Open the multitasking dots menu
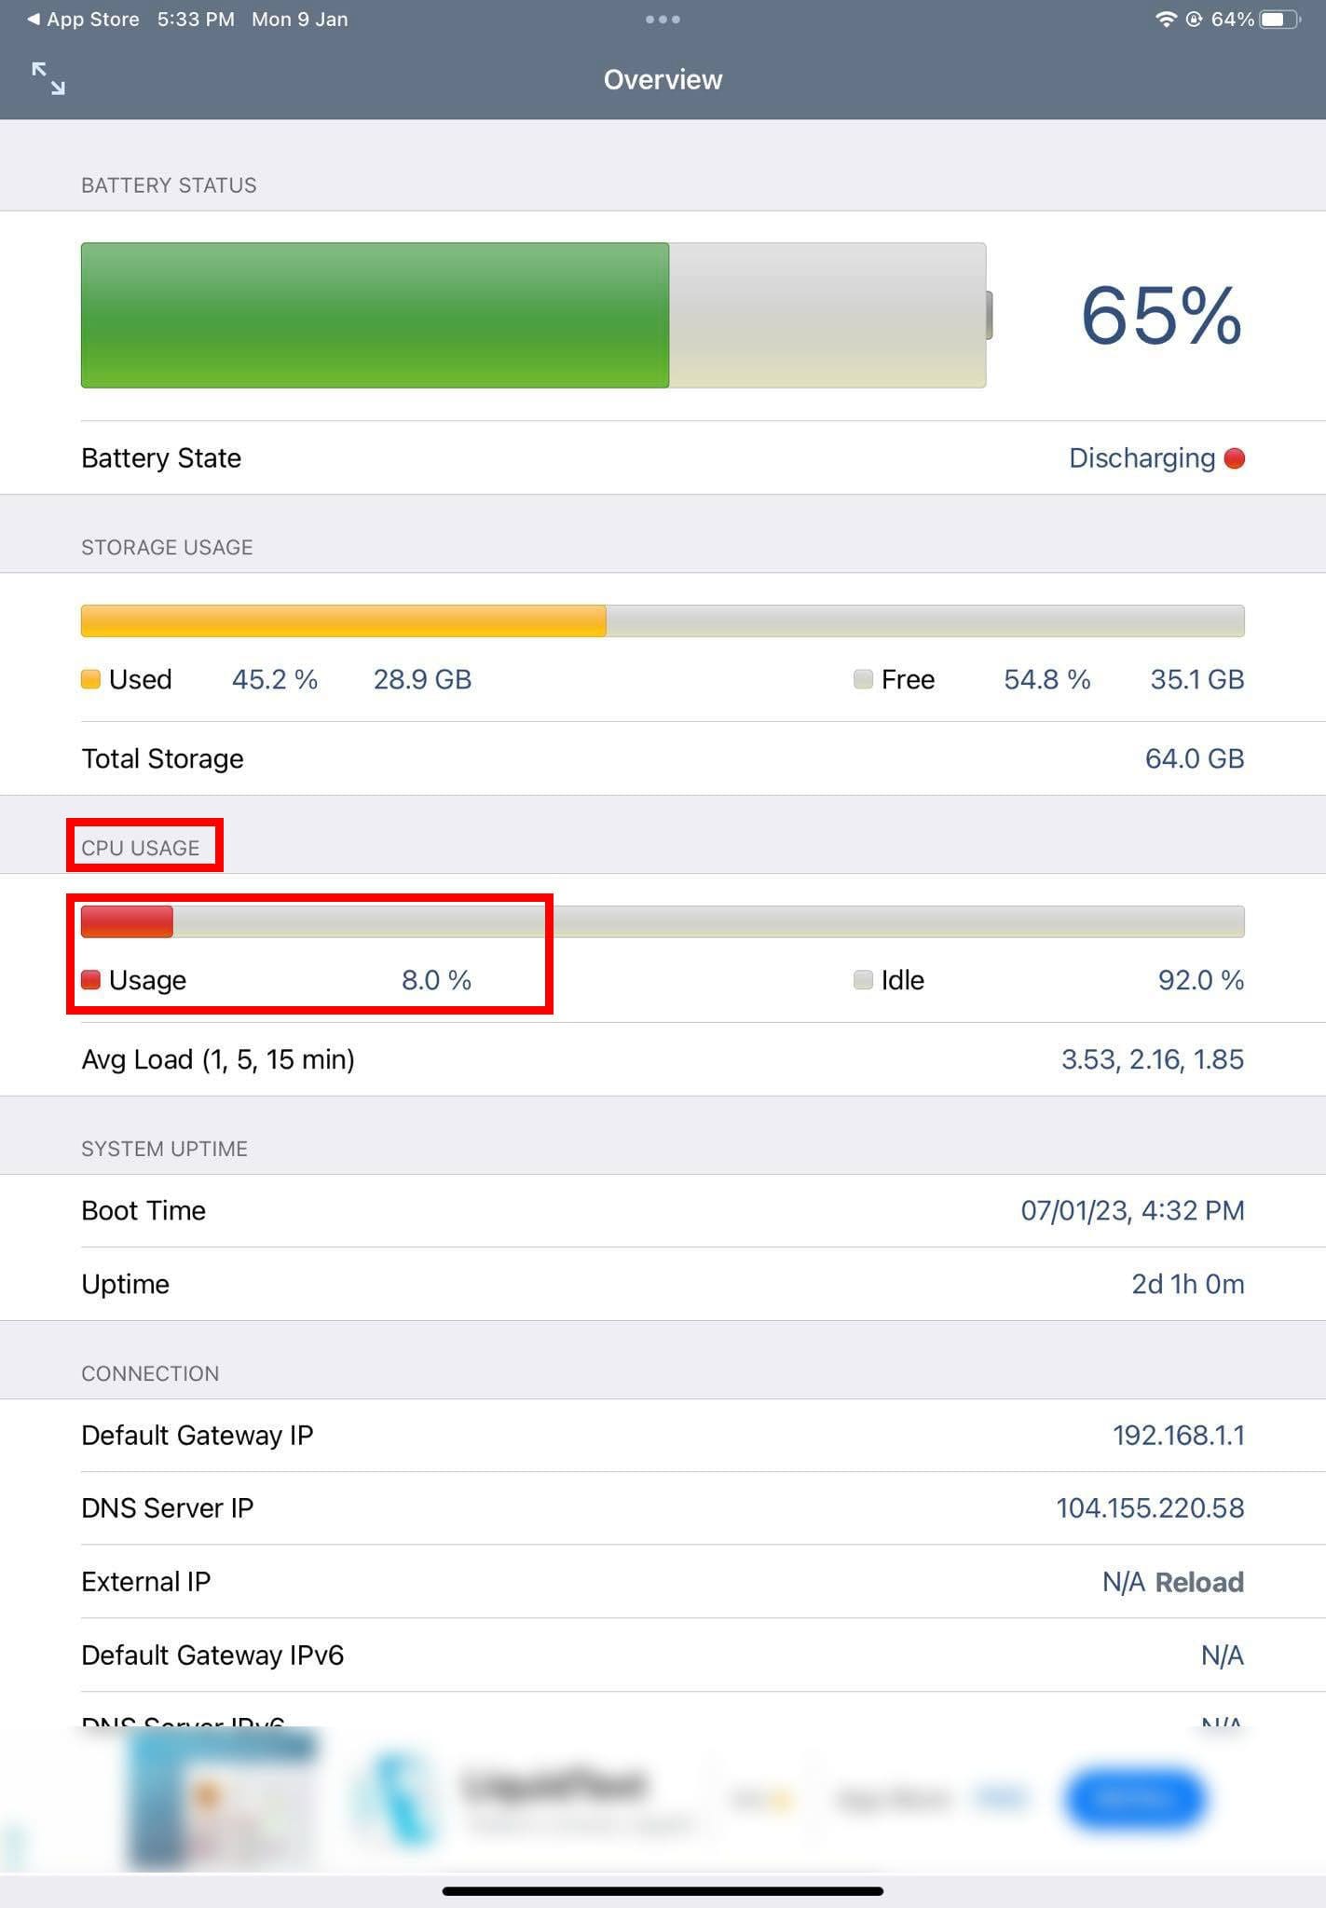This screenshot has height=1908, width=1326. (x=663, y=19)
